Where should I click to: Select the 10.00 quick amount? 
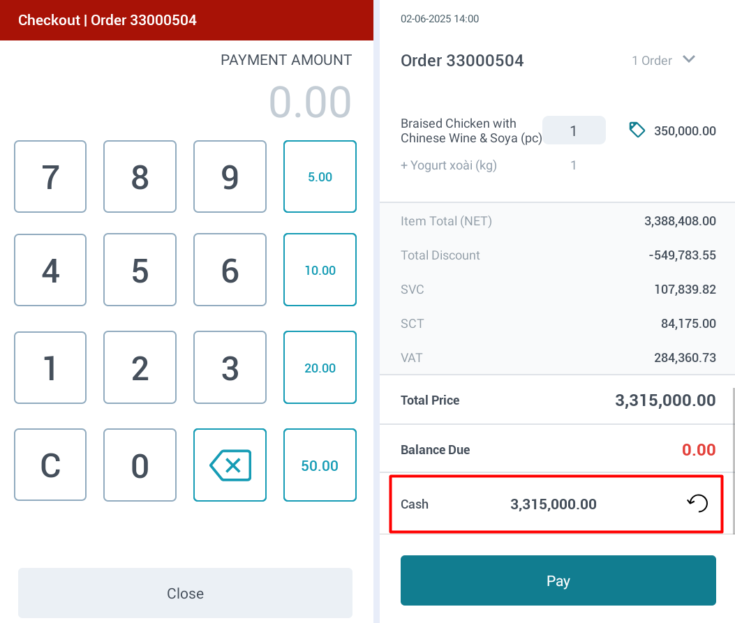coord(320,270)
